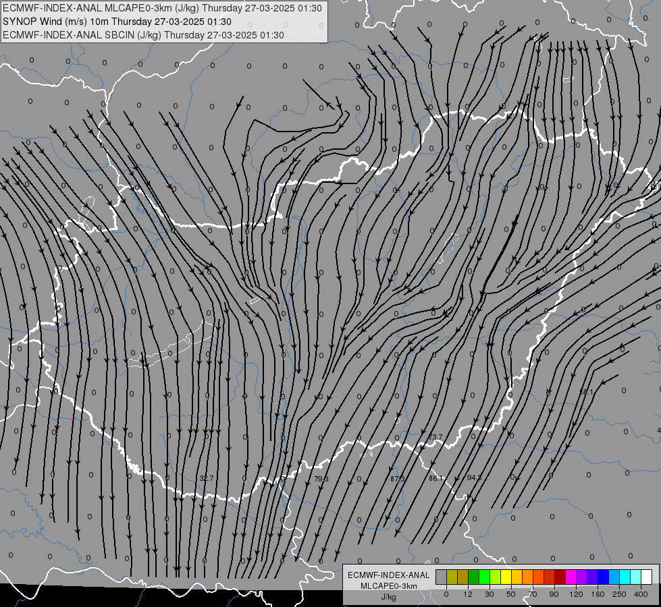Viewport: 661px width, 607px height.
Task: Click the 87.3 map value
Action: [x=398, y=479]
